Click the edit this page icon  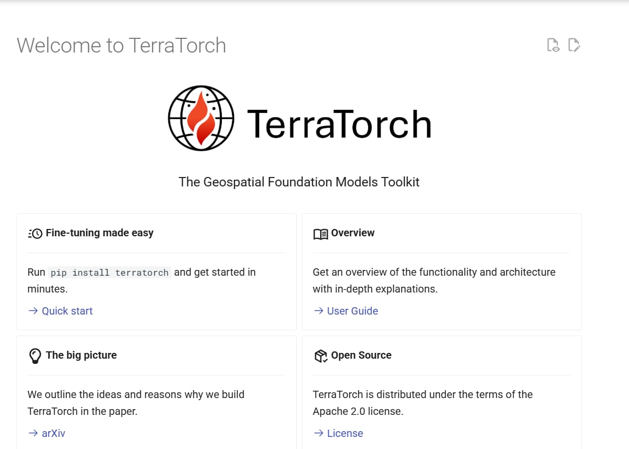574,45
